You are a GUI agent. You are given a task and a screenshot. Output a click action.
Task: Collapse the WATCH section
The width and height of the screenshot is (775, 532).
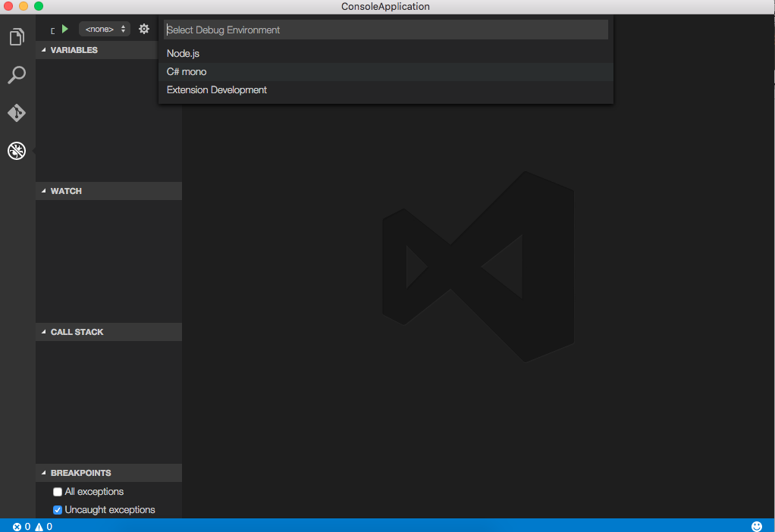coord(43,191)
